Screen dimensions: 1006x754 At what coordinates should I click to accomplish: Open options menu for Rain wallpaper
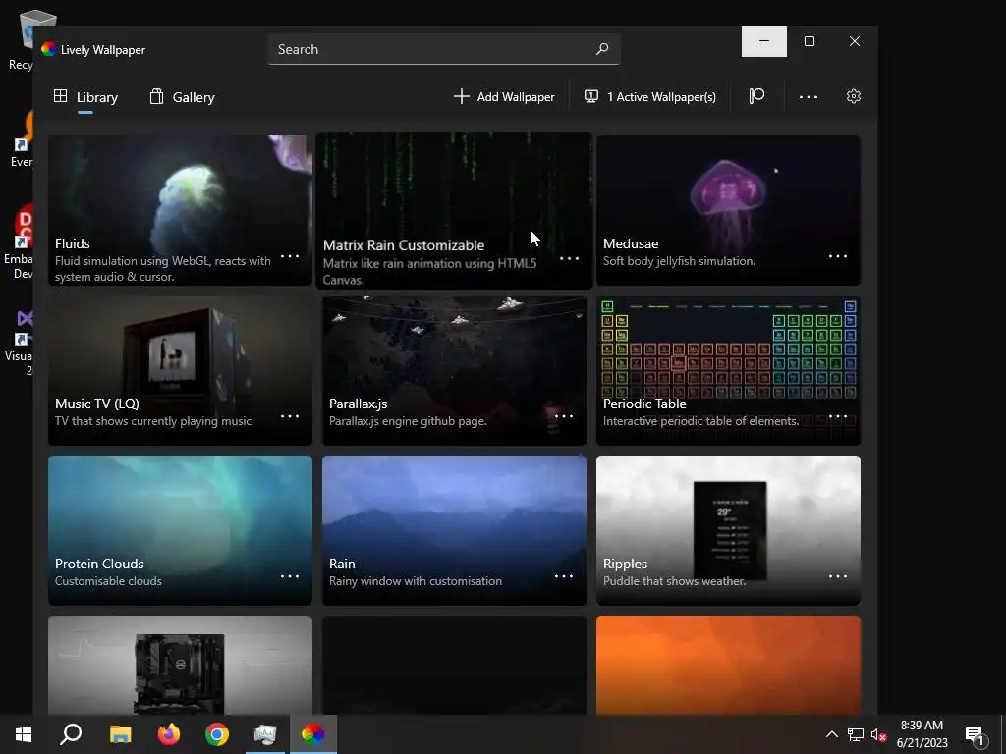(x=564, y=576)
